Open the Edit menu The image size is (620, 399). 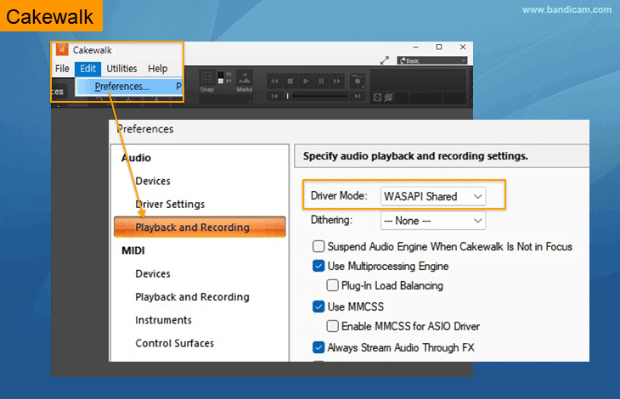click(x=87, y=69)
